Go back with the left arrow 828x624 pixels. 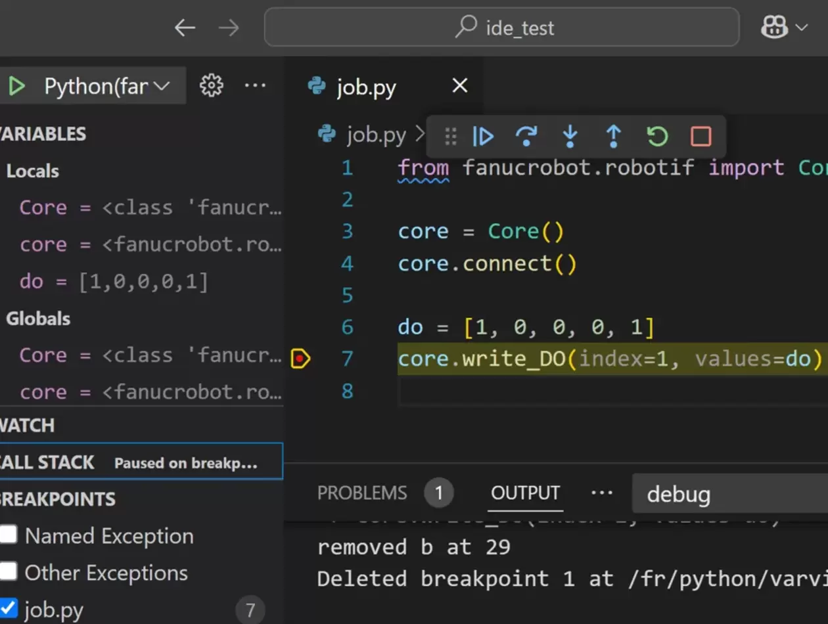pyautogui.click(x=185, y=28)
